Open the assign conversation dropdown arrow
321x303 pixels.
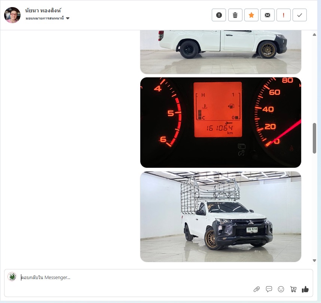[x=68, y=18]
